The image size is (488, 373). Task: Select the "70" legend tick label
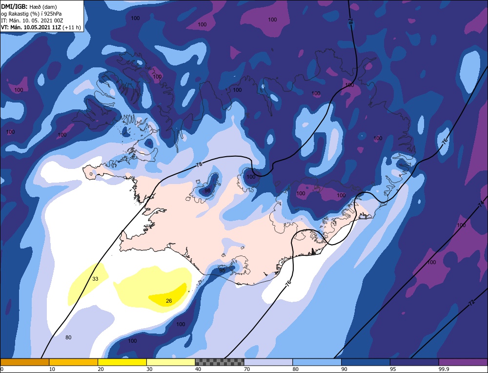click(247, 369)
